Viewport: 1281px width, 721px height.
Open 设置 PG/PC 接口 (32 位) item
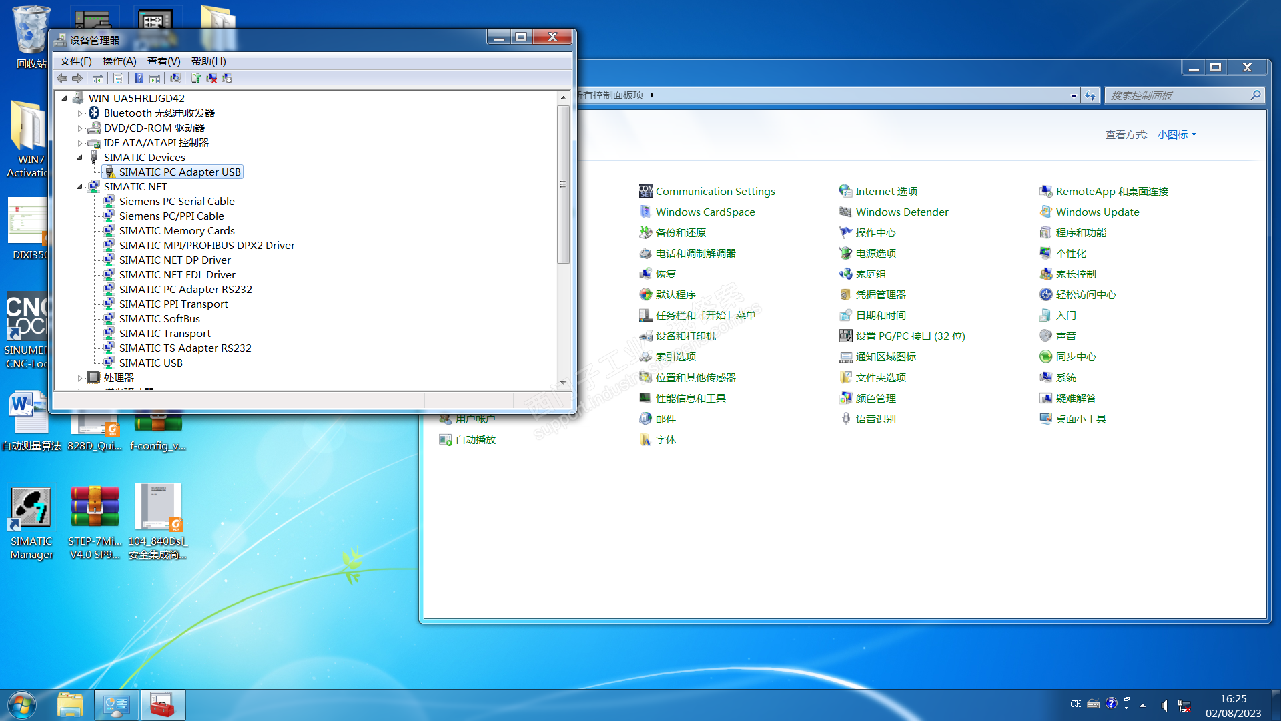tap(910, 336)
